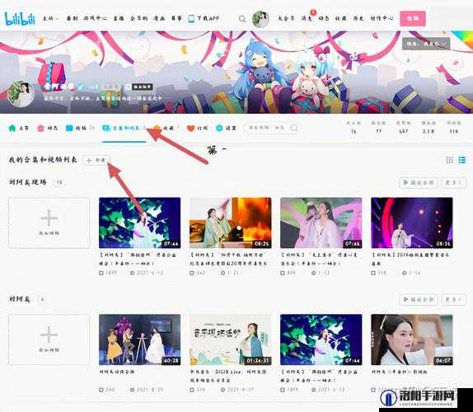Click 更多 for the first collection
473x412 pixels.
coord(453,182)
